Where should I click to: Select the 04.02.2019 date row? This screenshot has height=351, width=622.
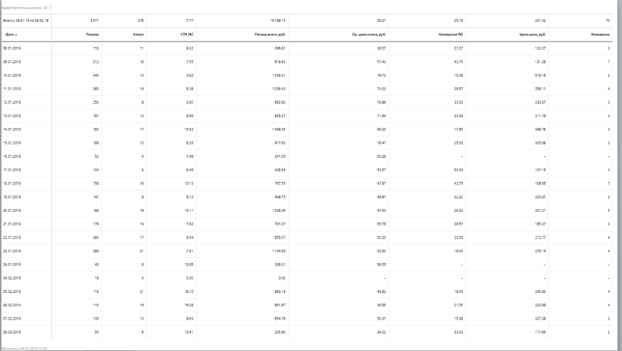coord(307,278)
